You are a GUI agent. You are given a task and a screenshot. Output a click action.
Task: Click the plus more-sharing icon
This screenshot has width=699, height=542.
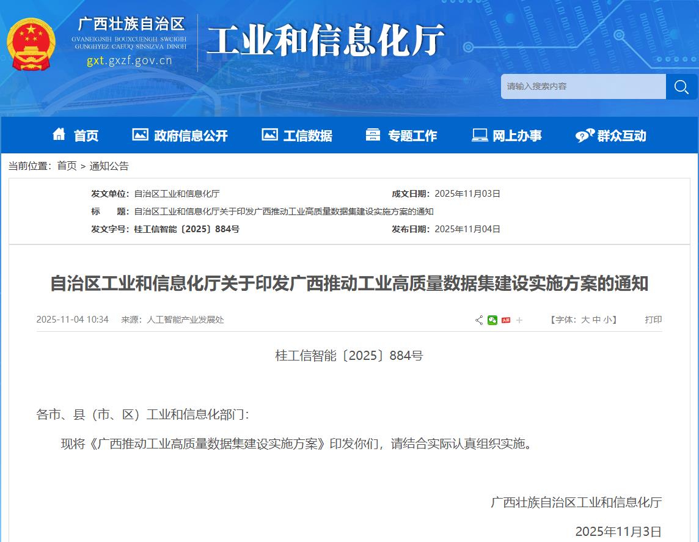[519, 320]
